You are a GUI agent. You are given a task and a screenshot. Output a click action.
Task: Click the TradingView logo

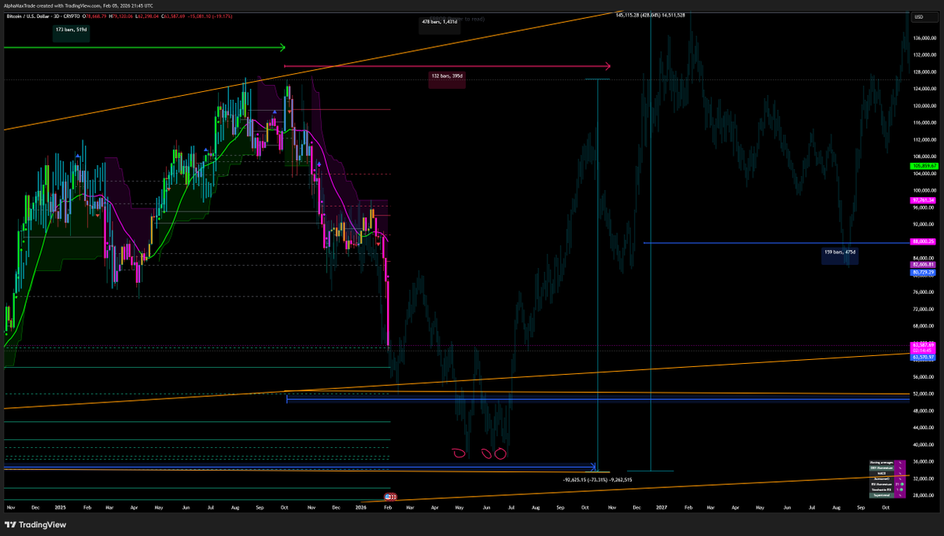click(36, 524)
